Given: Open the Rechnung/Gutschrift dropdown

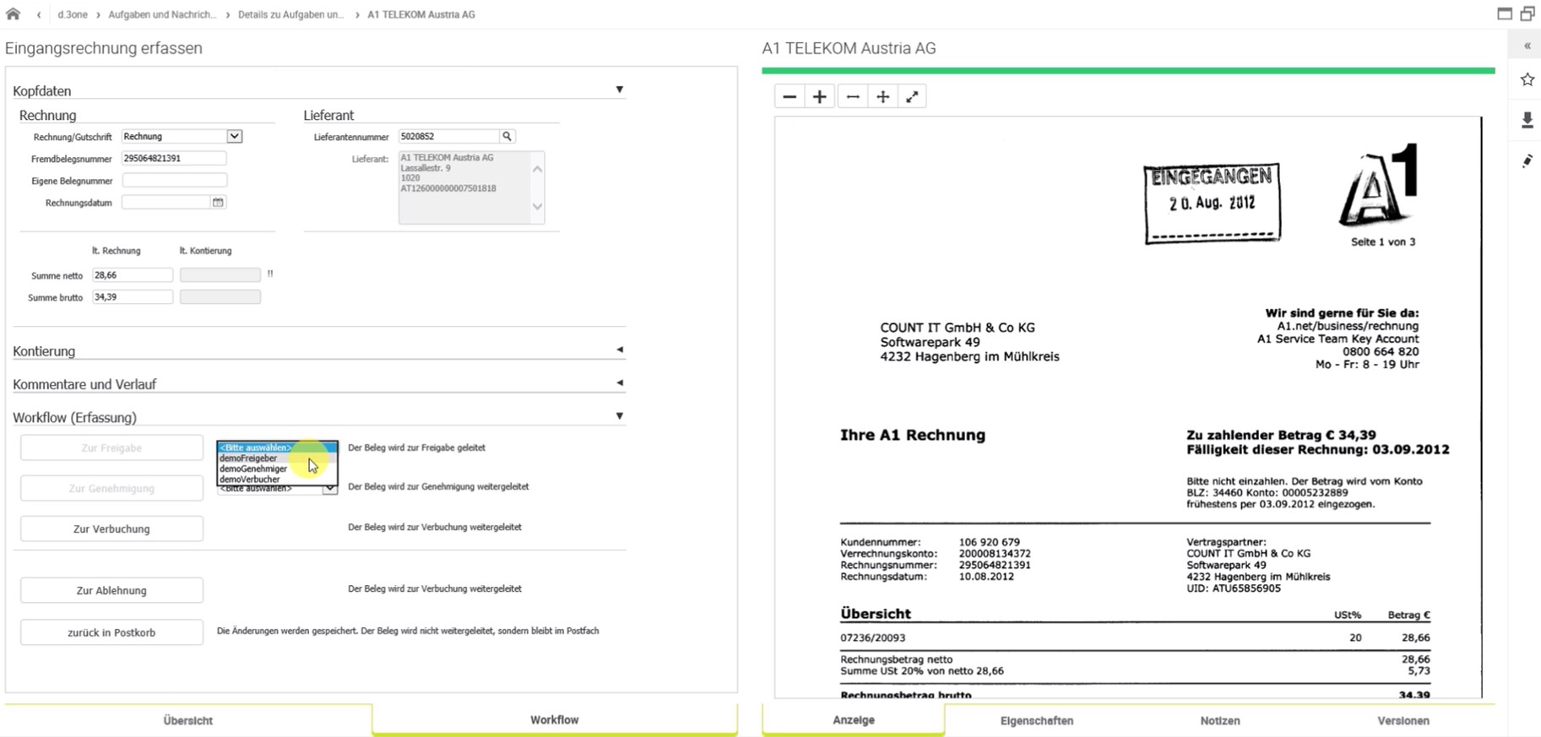Looking at the screenshot, I should (x=234, y=136).
